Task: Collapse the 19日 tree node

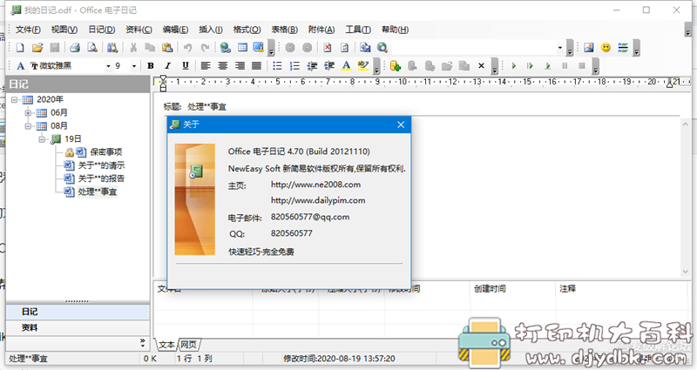Action: click(x=42, y=139)
